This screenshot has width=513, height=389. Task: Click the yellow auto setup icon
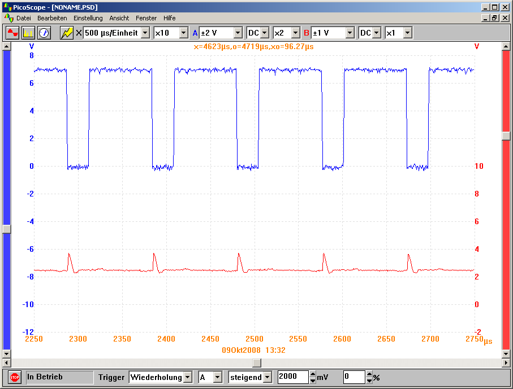(x=67, y=33)
